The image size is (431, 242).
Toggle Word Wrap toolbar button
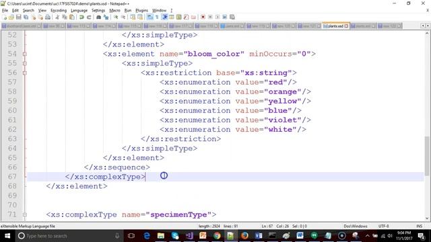pos(150,17)
